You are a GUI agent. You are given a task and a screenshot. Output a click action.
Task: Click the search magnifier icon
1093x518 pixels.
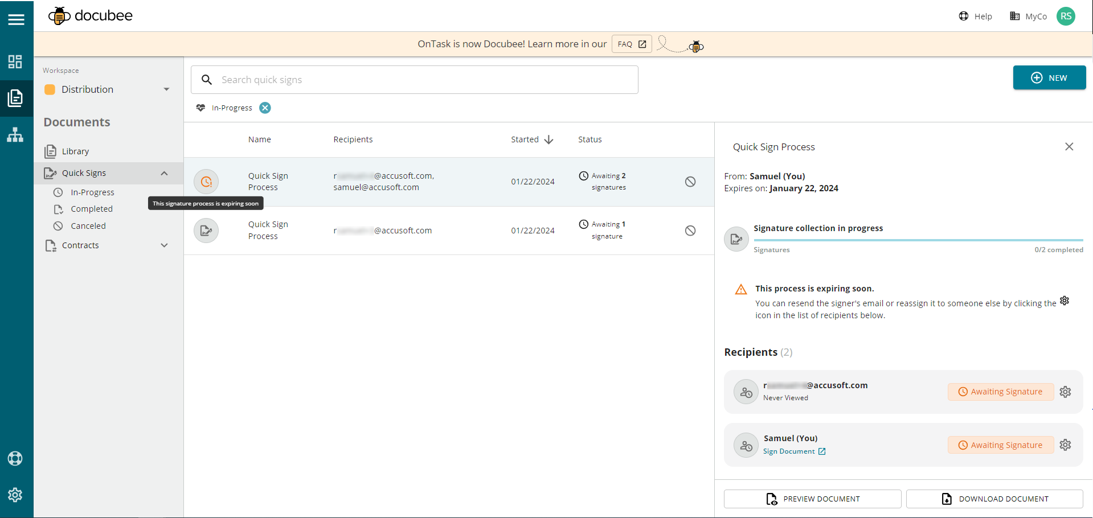[207, 80]
